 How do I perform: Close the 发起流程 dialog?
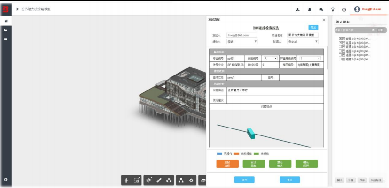click(324, 20)
